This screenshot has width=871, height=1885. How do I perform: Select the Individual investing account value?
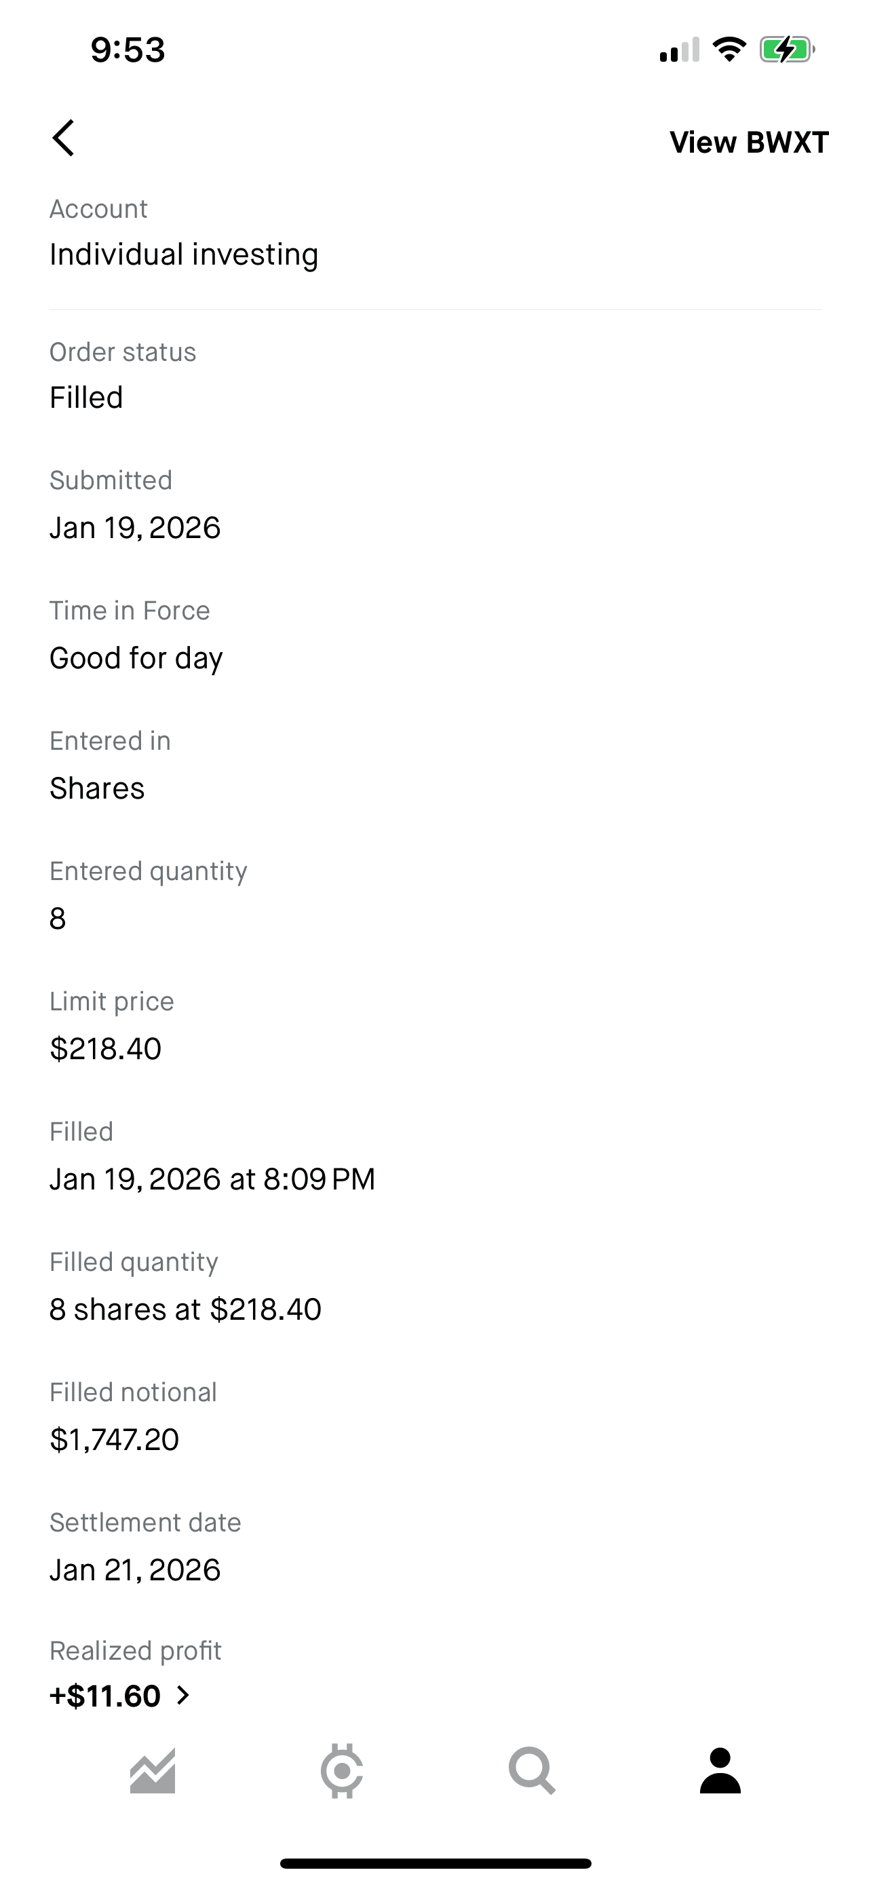[x=184, y=254]
